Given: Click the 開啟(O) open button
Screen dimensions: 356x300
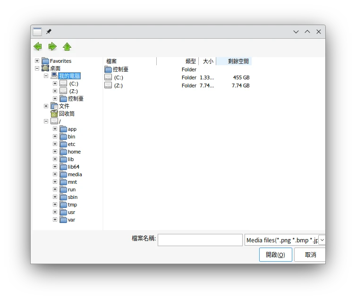Looking at the screenshot, I should click(x=275, y=255).
